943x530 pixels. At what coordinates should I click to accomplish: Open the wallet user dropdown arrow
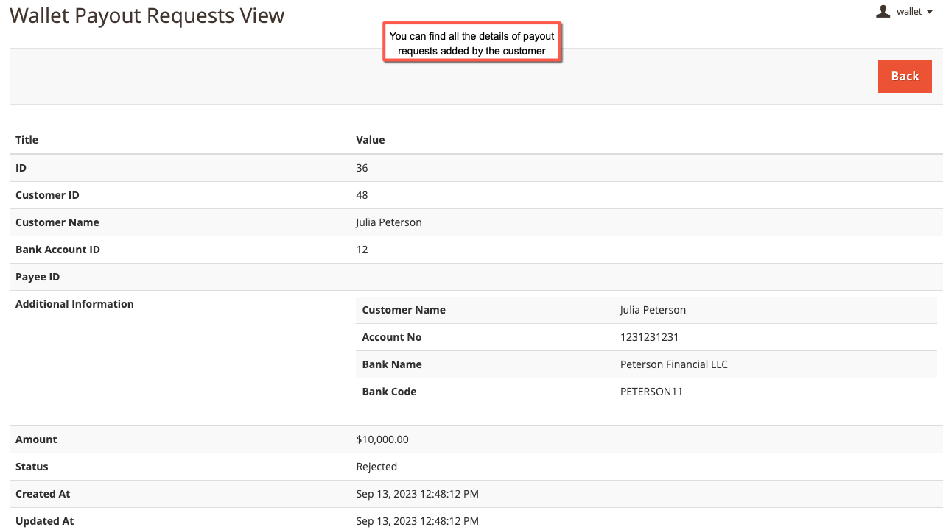point(930,12)
